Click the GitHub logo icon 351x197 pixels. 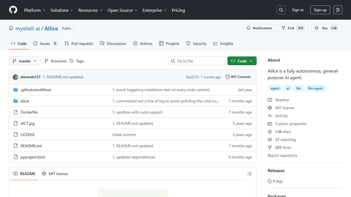(13, 10)
